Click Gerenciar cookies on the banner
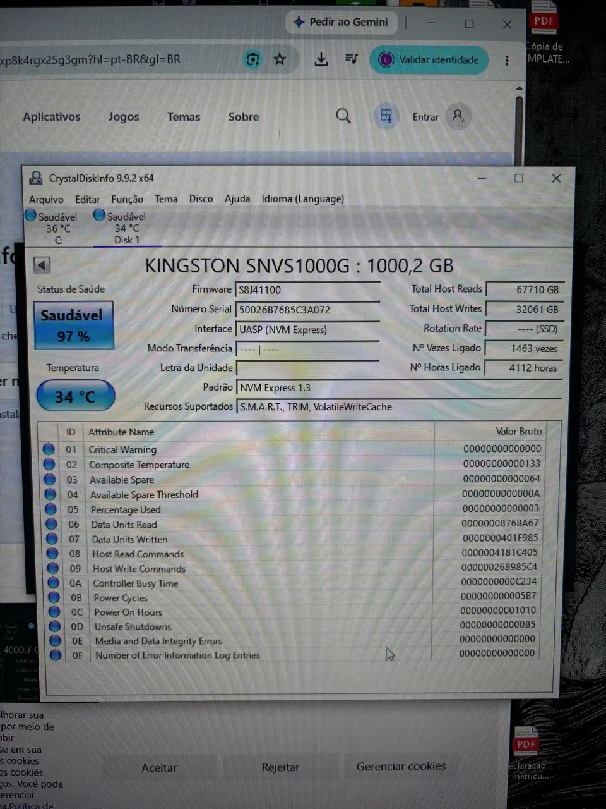This screenshot has width=606, height=809. pos(401,767)
